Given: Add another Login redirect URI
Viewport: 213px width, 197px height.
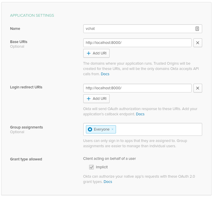Looking at the screenshot, I should point(96,99).
